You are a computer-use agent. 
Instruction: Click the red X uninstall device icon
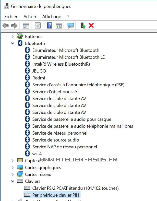(91, 26)
